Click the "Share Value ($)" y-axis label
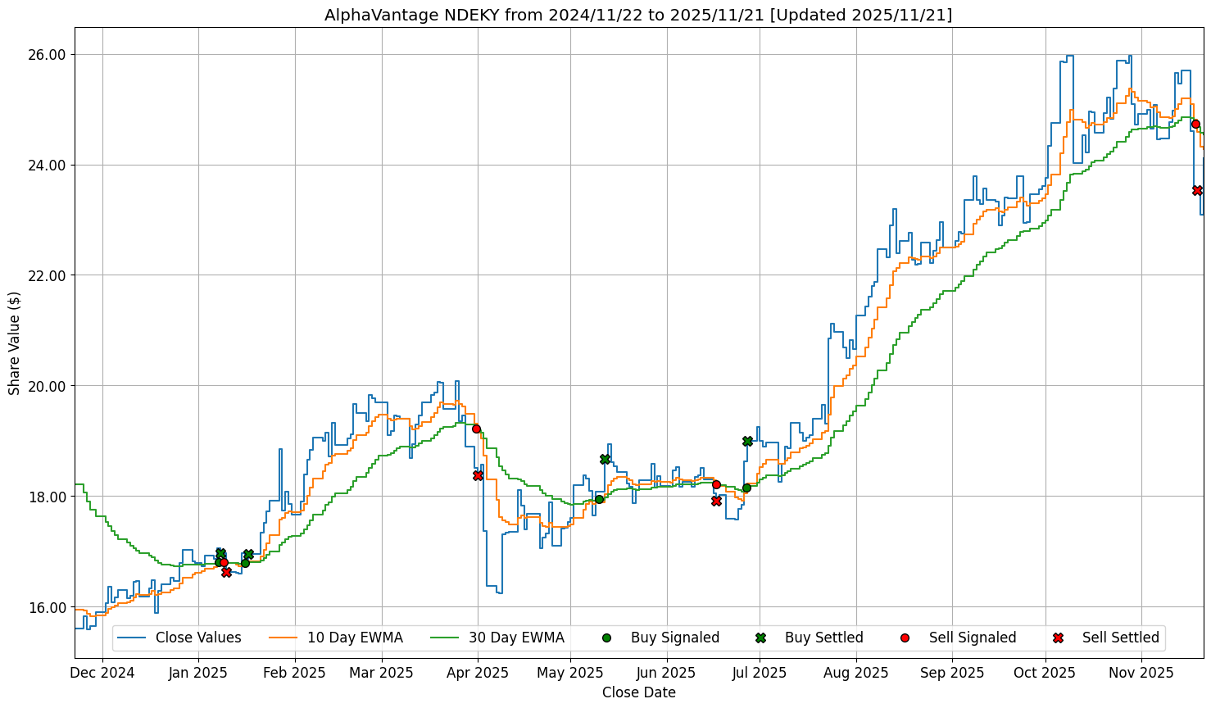 point(14,343)
